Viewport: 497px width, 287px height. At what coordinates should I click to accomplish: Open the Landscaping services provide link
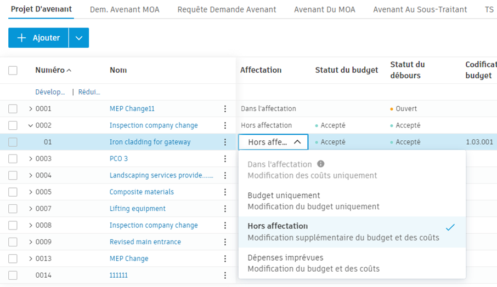pyautogui.click(x=161, y=176)
